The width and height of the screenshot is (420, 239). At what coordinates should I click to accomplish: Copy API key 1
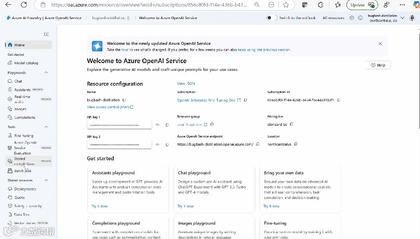coord(167,125)
